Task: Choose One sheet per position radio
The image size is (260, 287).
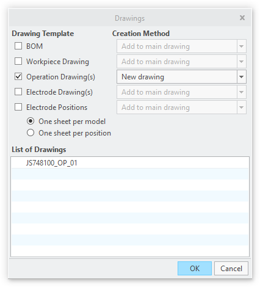Action: (x=31, y=133)
